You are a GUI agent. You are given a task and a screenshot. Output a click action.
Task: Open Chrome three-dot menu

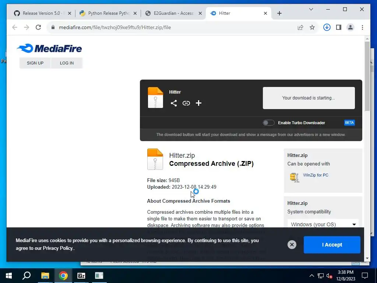(x=362, y=27)
